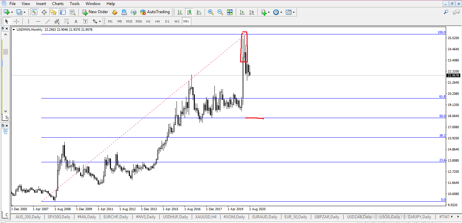Launch MetaEditor via the yellow book icon
The height and width of the screenshot is (223, 462).
(x=115, y=12)
